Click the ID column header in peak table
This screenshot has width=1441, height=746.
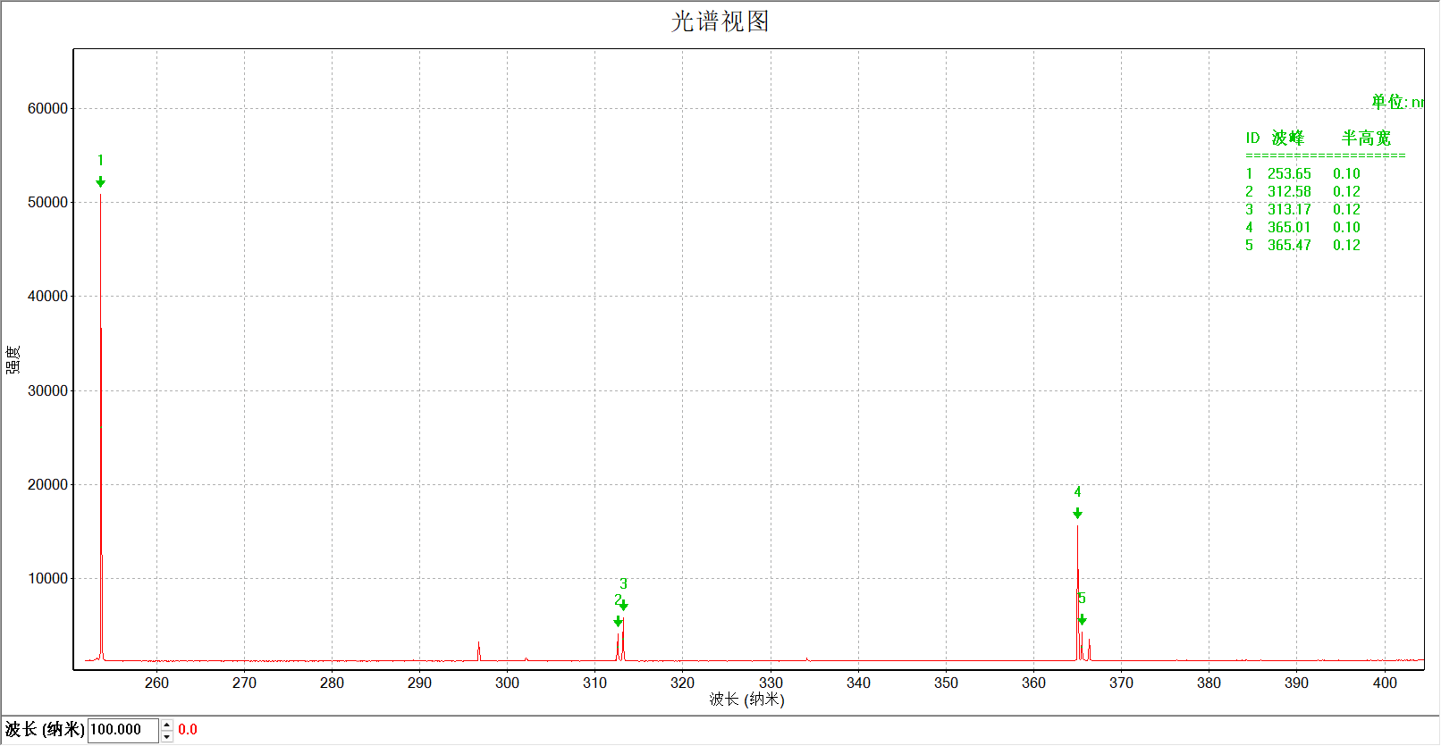1253,138
